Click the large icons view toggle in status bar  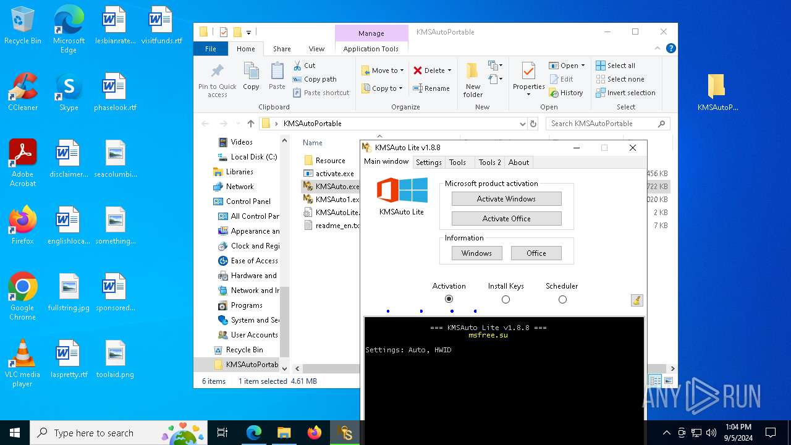coord(668,381)
